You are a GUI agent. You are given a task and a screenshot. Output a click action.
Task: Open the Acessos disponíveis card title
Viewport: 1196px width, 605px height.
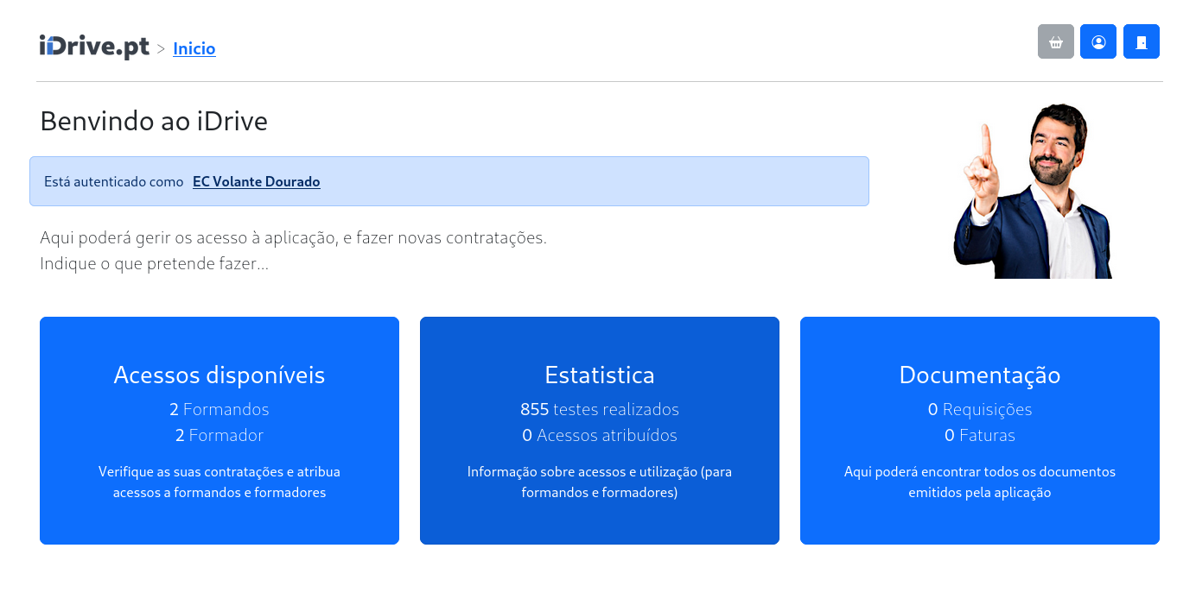219,375
